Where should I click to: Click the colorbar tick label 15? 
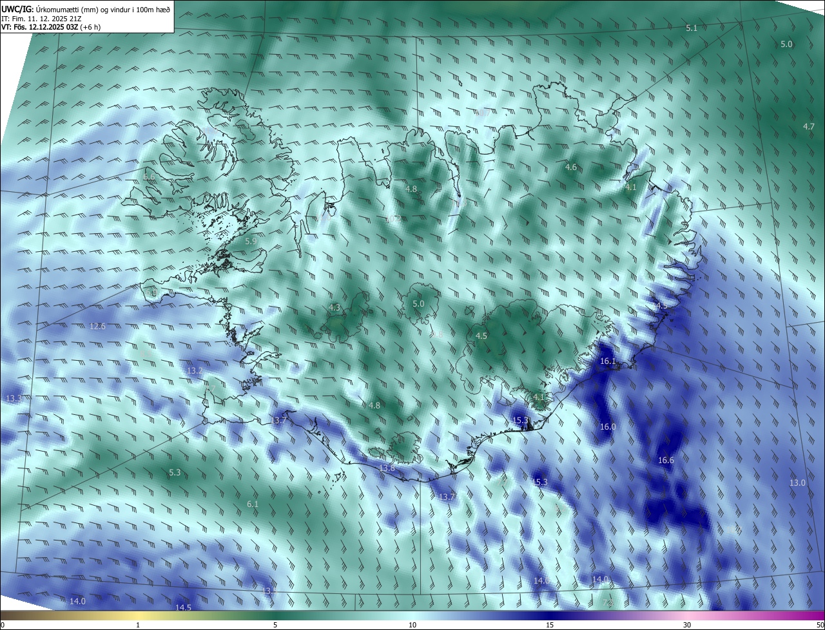click(550, 625)
